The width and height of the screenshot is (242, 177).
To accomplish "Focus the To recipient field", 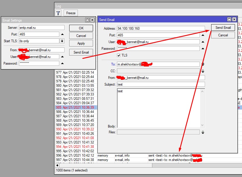I will click(158, 64).
